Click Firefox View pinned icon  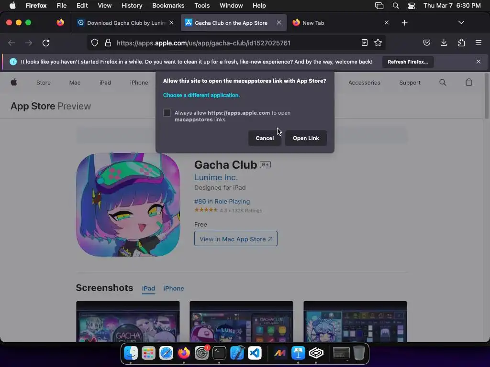(x=60, y=22)
